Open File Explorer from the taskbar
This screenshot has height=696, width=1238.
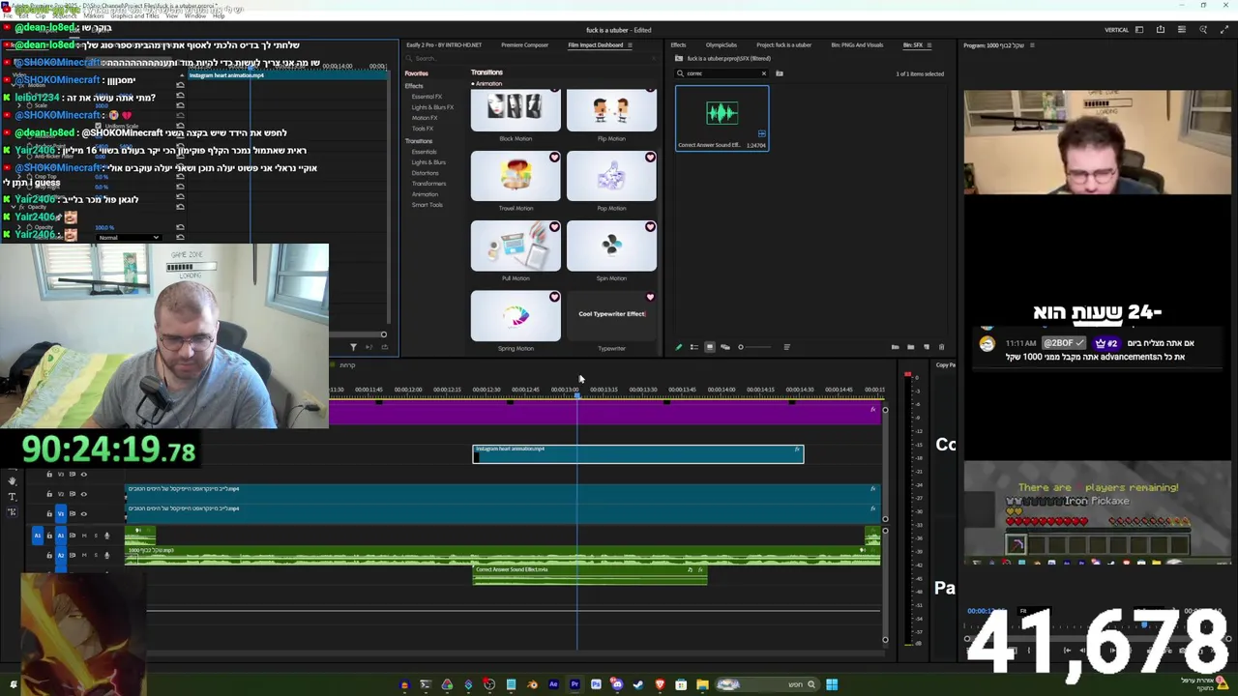(702, 684)
